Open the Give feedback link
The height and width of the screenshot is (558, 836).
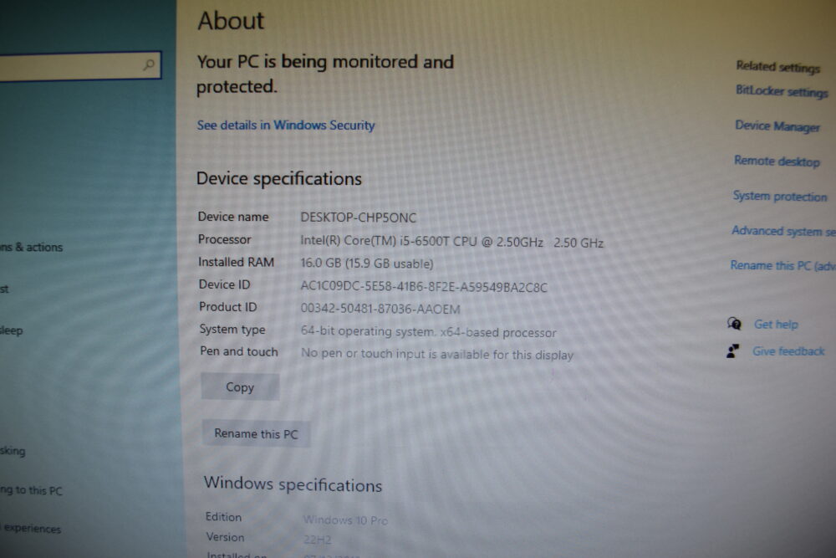788,351
